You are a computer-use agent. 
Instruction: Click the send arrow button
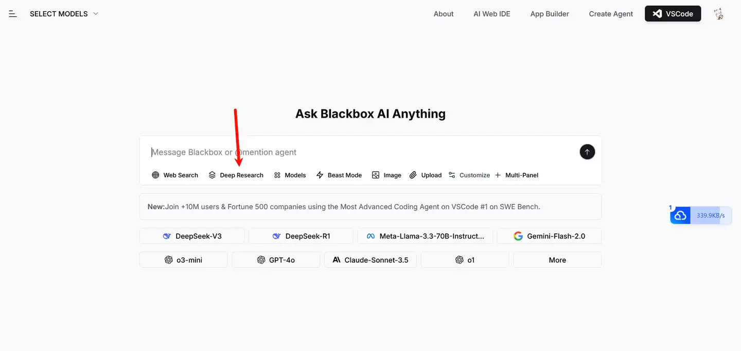[x=587, y=152]
